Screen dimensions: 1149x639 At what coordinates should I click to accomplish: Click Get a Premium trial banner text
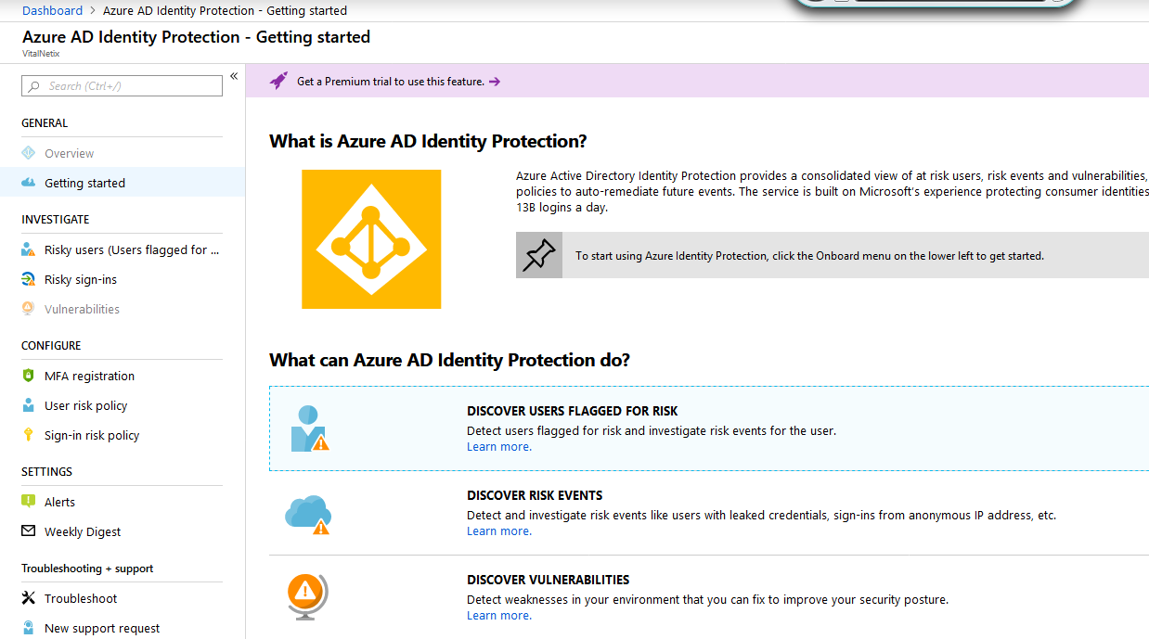(x=391, y=82)
